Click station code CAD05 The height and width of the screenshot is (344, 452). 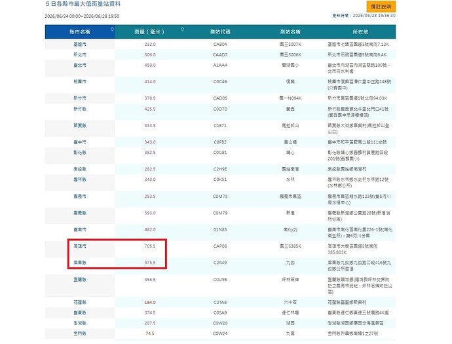(220, 98)
